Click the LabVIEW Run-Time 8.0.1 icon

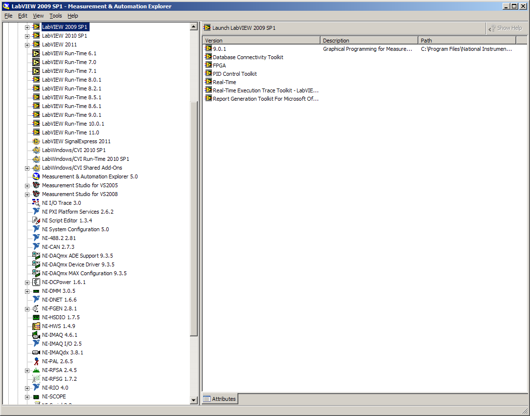tap(36, 79)
